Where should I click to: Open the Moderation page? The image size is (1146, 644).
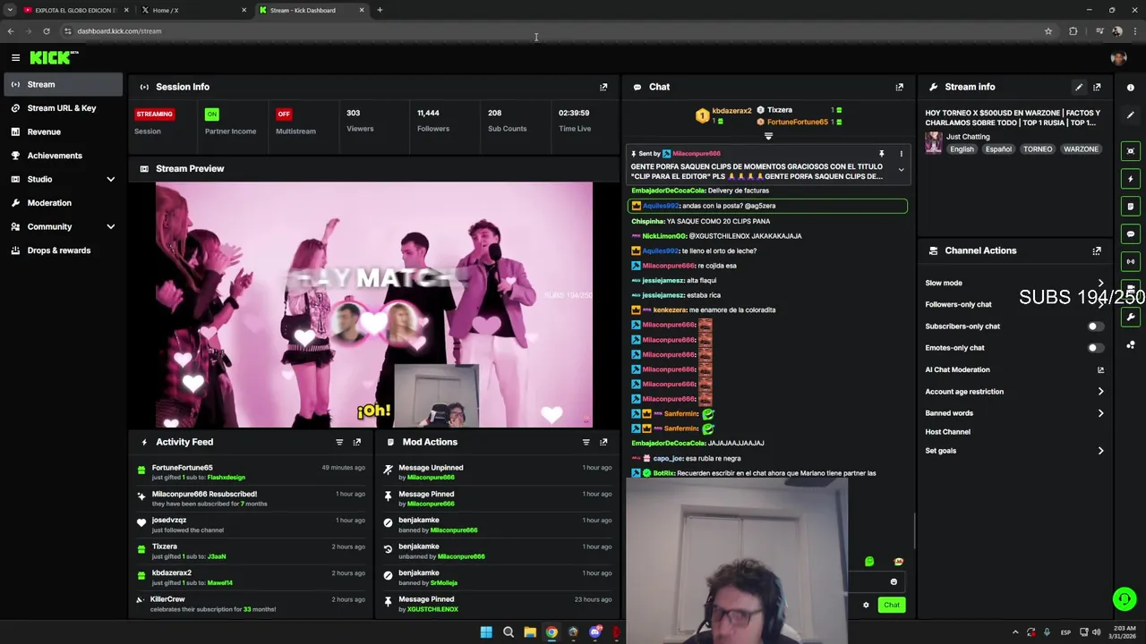pos(62,203)
